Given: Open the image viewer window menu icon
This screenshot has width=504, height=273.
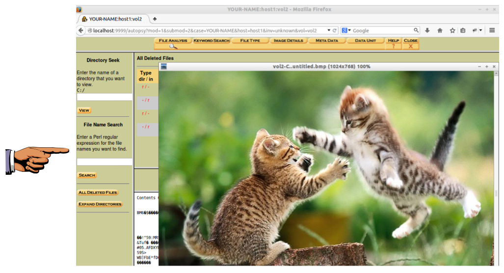Looking at the screenshot, I should [x=164, y=67].
